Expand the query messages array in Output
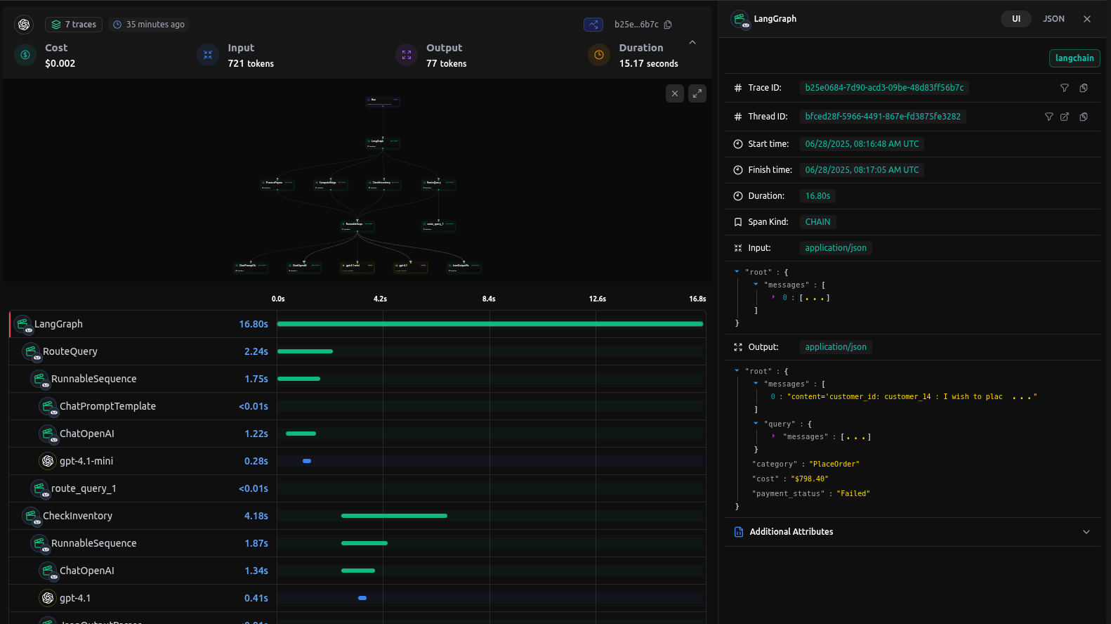This screenshot has width=1111, height=624. 773,437
